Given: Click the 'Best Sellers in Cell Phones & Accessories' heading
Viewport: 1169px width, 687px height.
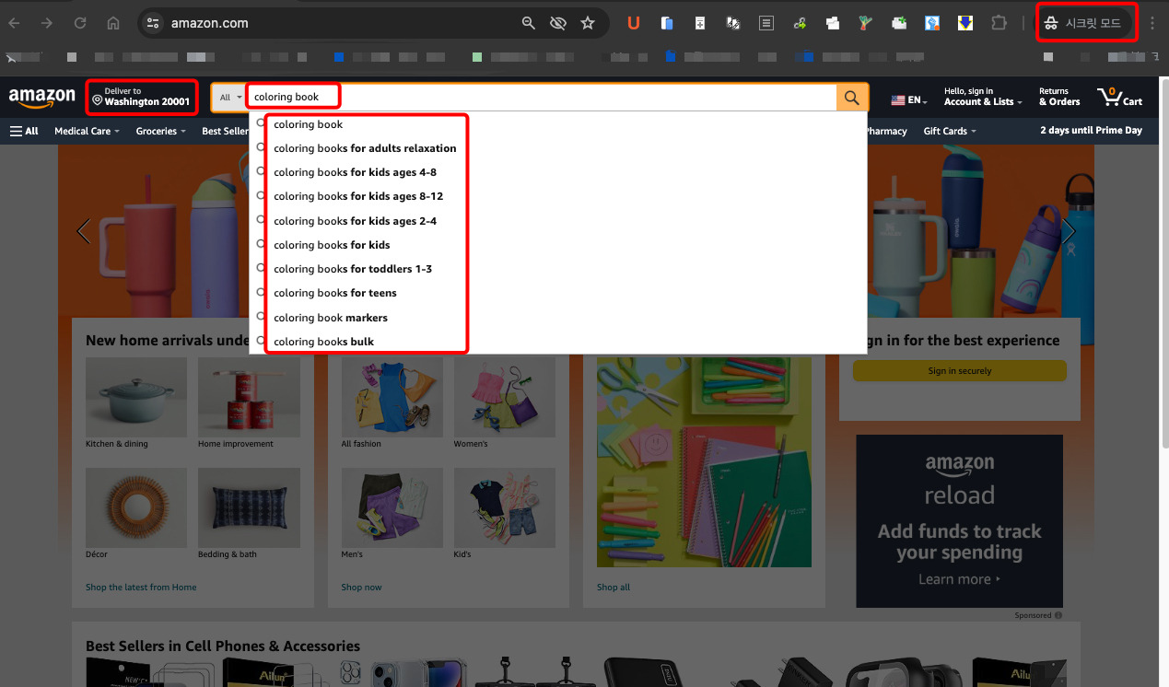Looking at the screenshot, I should 223,646.
